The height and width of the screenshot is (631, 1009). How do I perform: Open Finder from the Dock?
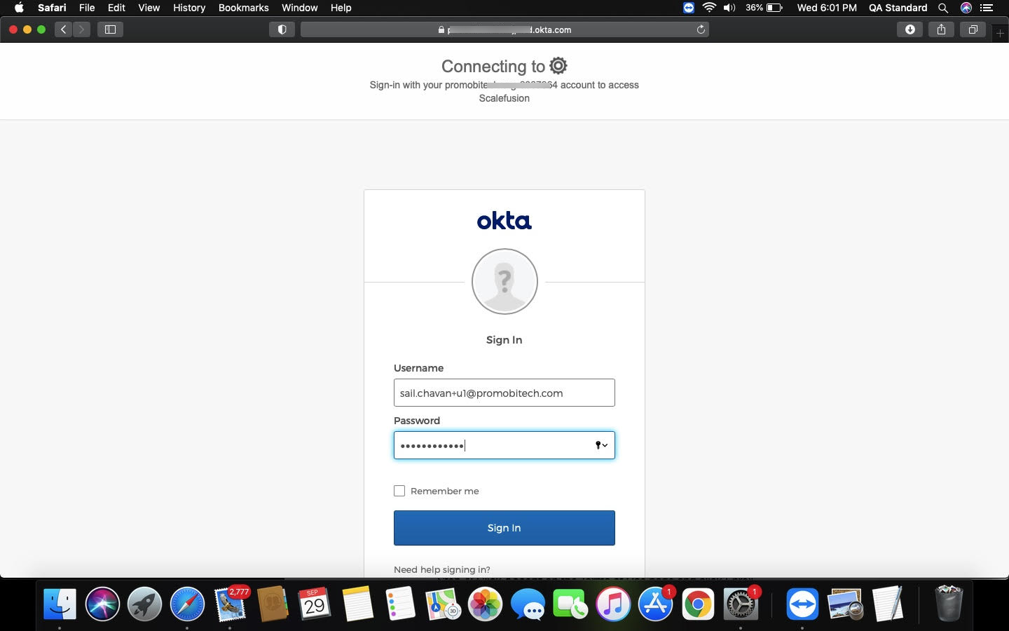click(60, 604)
